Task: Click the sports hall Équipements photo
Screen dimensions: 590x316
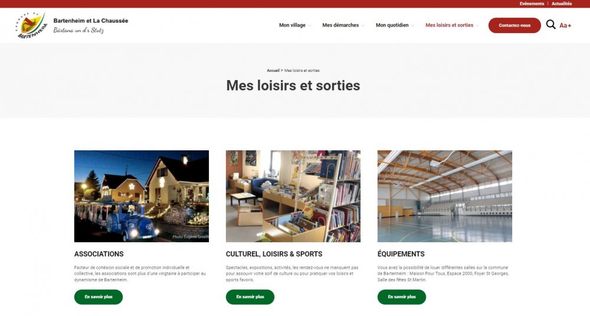Action: tap(445, 196)
